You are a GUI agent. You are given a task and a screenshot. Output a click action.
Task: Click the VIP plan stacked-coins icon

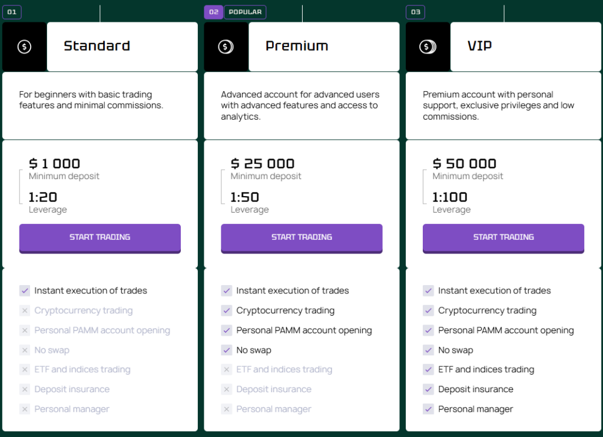click(428, 47)
